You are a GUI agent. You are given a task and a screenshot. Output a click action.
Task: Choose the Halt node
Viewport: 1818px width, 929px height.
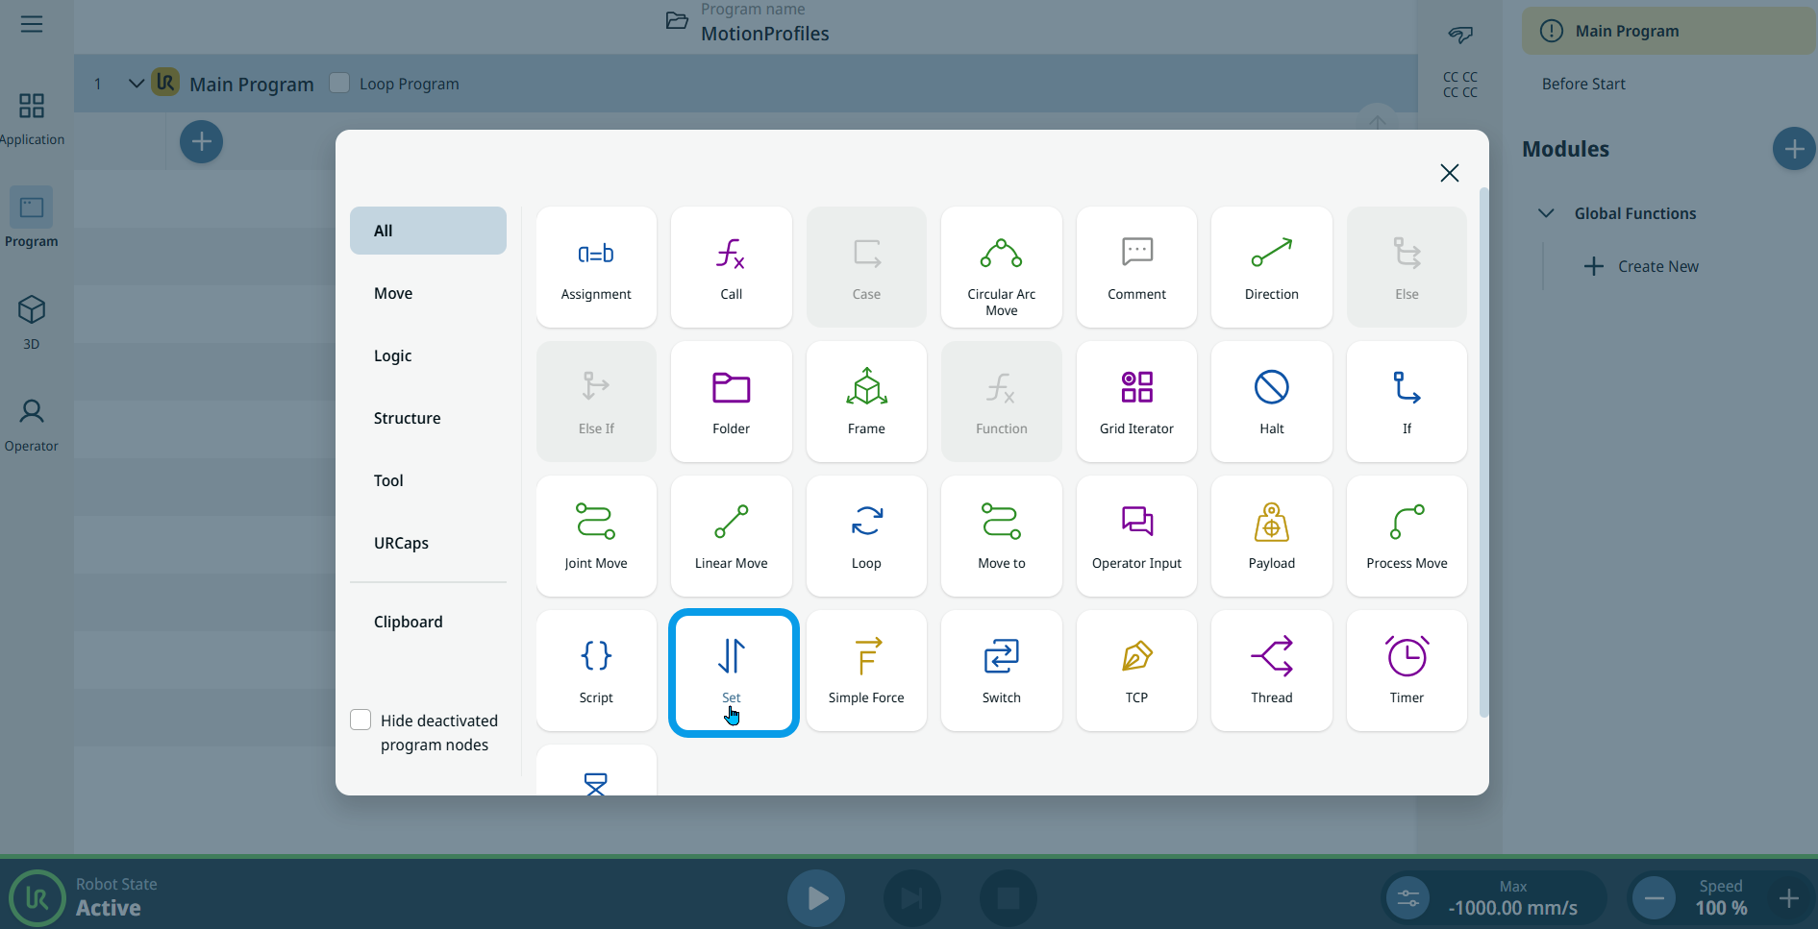coord(1271,401)
